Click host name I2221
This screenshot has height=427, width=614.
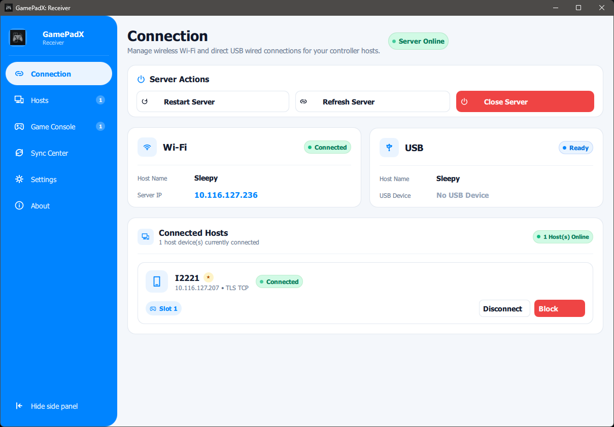(187, 278)
